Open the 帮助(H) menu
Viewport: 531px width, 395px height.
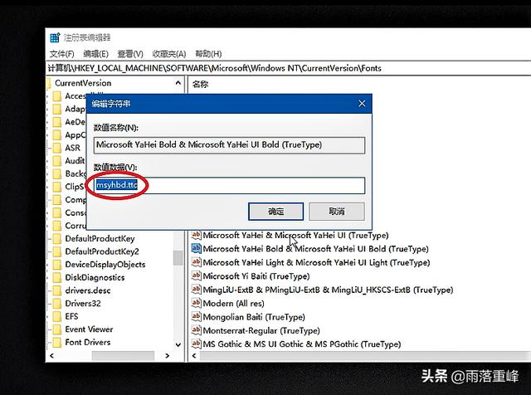coord(208,54)
